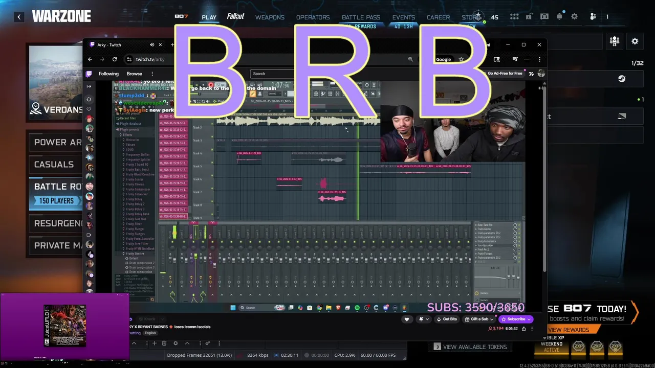Share the stream using the share icon
This screenshot has height=368, width=655.
tap(523, 329)
